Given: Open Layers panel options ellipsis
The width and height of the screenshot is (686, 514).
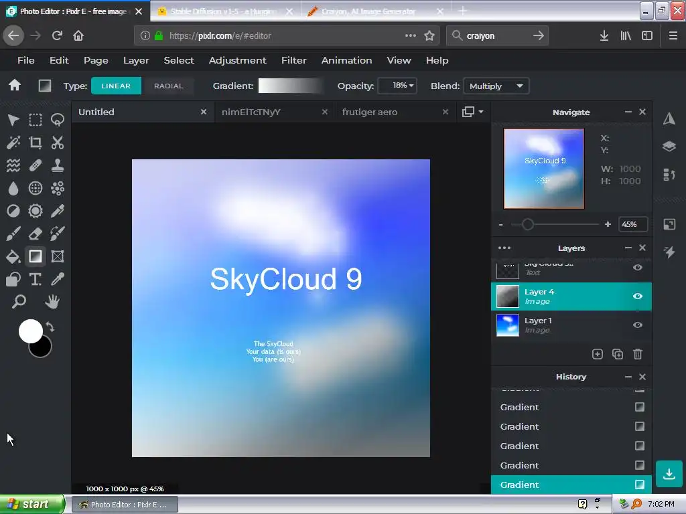Looking at the screenshot, I should (x=504, y=248).
